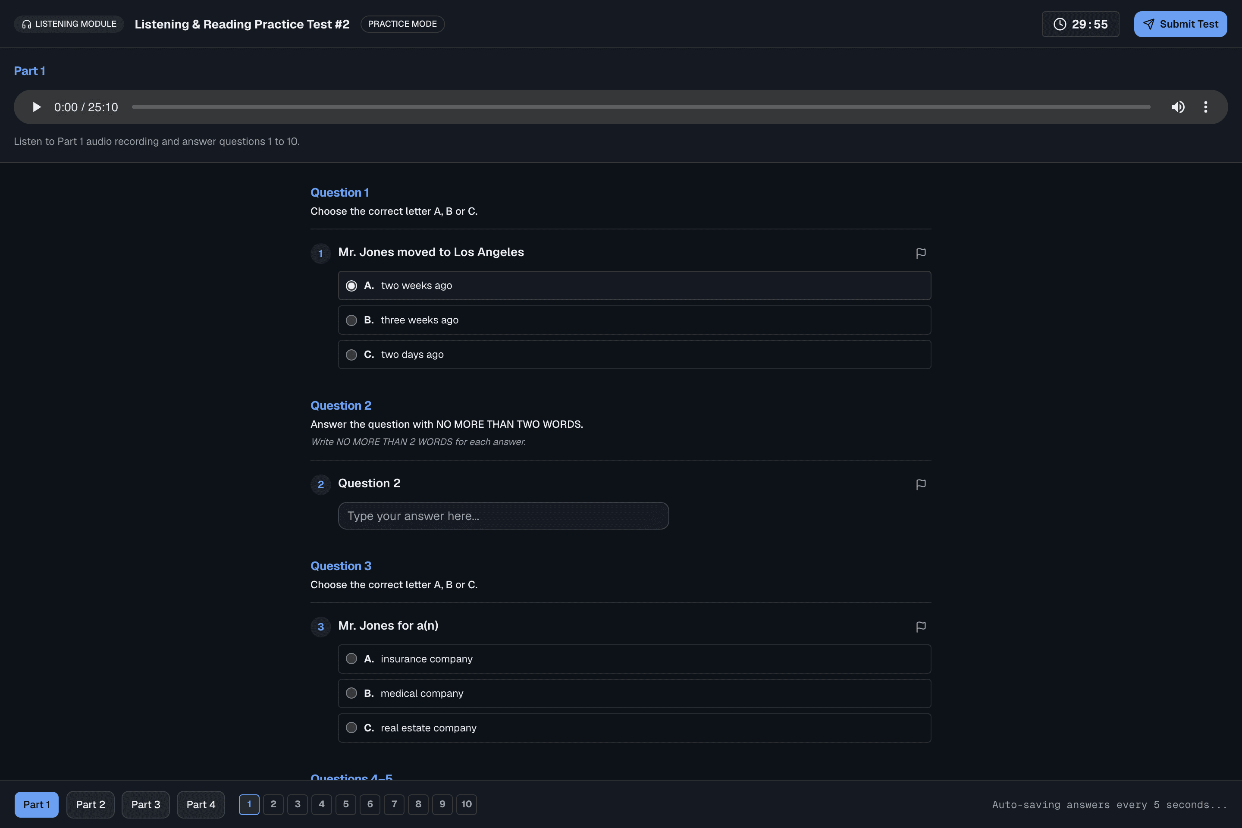
Task: Focus the Question 2 answer field
Action: (503, 516)
